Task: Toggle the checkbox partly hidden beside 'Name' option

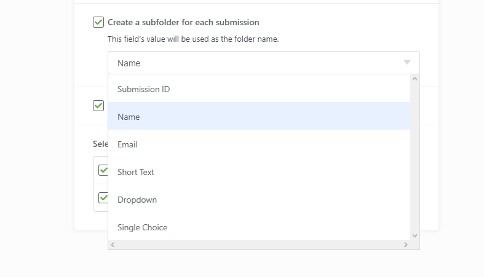Action: 98,106
